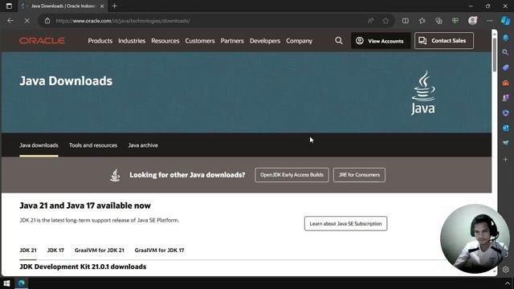Select GraalVM for JDK 17 tab

[x=159, y=250]
